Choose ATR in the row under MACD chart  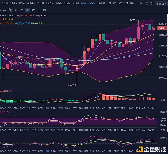tap(109, 108)
